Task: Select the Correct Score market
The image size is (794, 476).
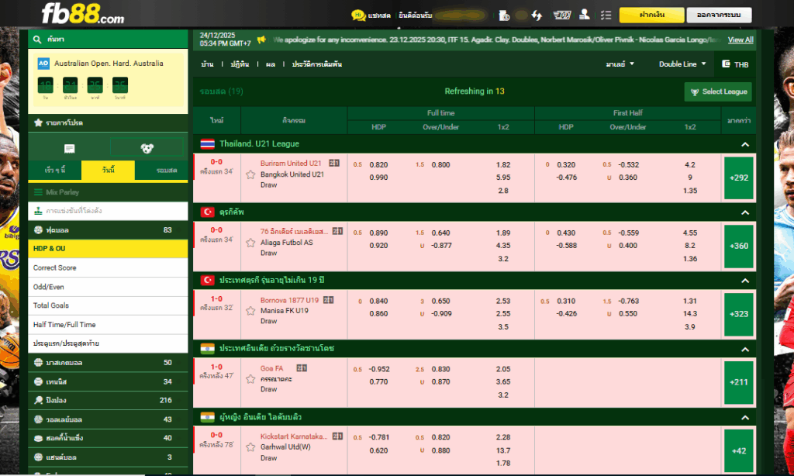Action: [108, 268]
